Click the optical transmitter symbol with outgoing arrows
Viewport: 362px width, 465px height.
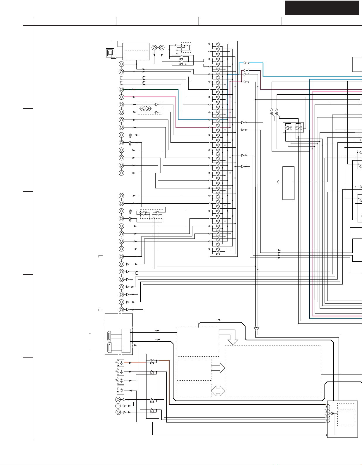[120, 390]
